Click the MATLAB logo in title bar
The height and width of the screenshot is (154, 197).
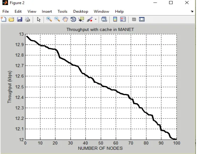coord(5,2)
